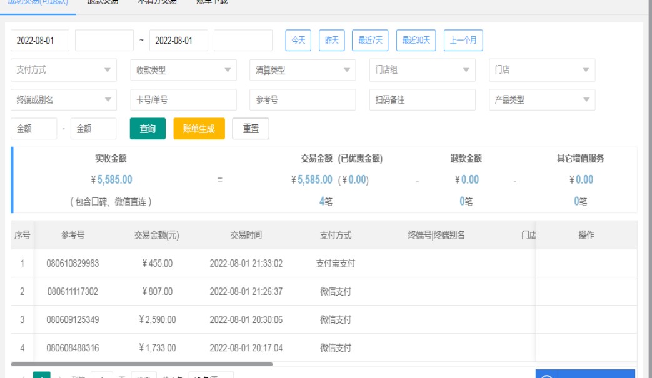Click the green 查询 button
The image size is (652, 378).
click(148, 129)
